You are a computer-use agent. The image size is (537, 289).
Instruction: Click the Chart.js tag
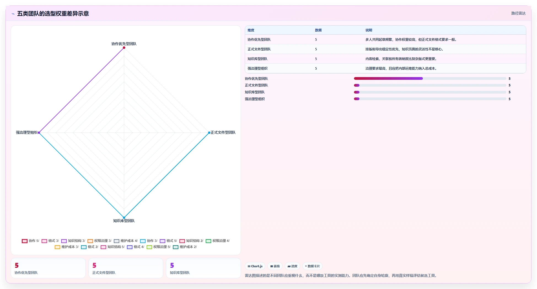pyautogui.click(x=255, y=266)
